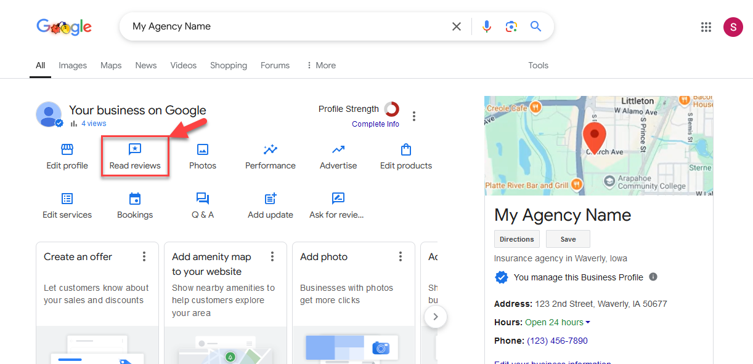Click the Profile Strength ring indicator
This screenshot has width=753, height=364.
pos(391,109)
